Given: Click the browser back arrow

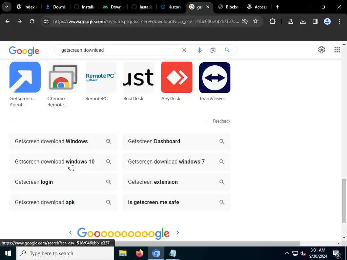Looking at the screenshot, I should [x=7, y=21].
